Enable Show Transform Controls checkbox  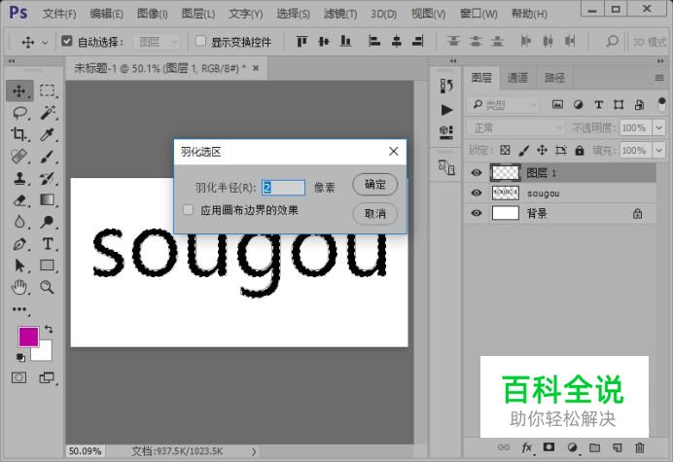click(200, 41)
